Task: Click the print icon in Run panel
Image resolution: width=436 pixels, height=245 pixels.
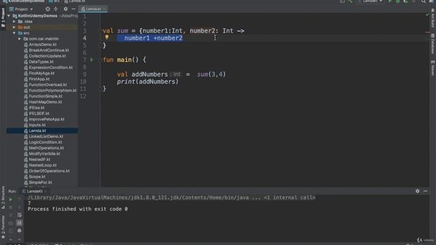Action: coord(19,231)
